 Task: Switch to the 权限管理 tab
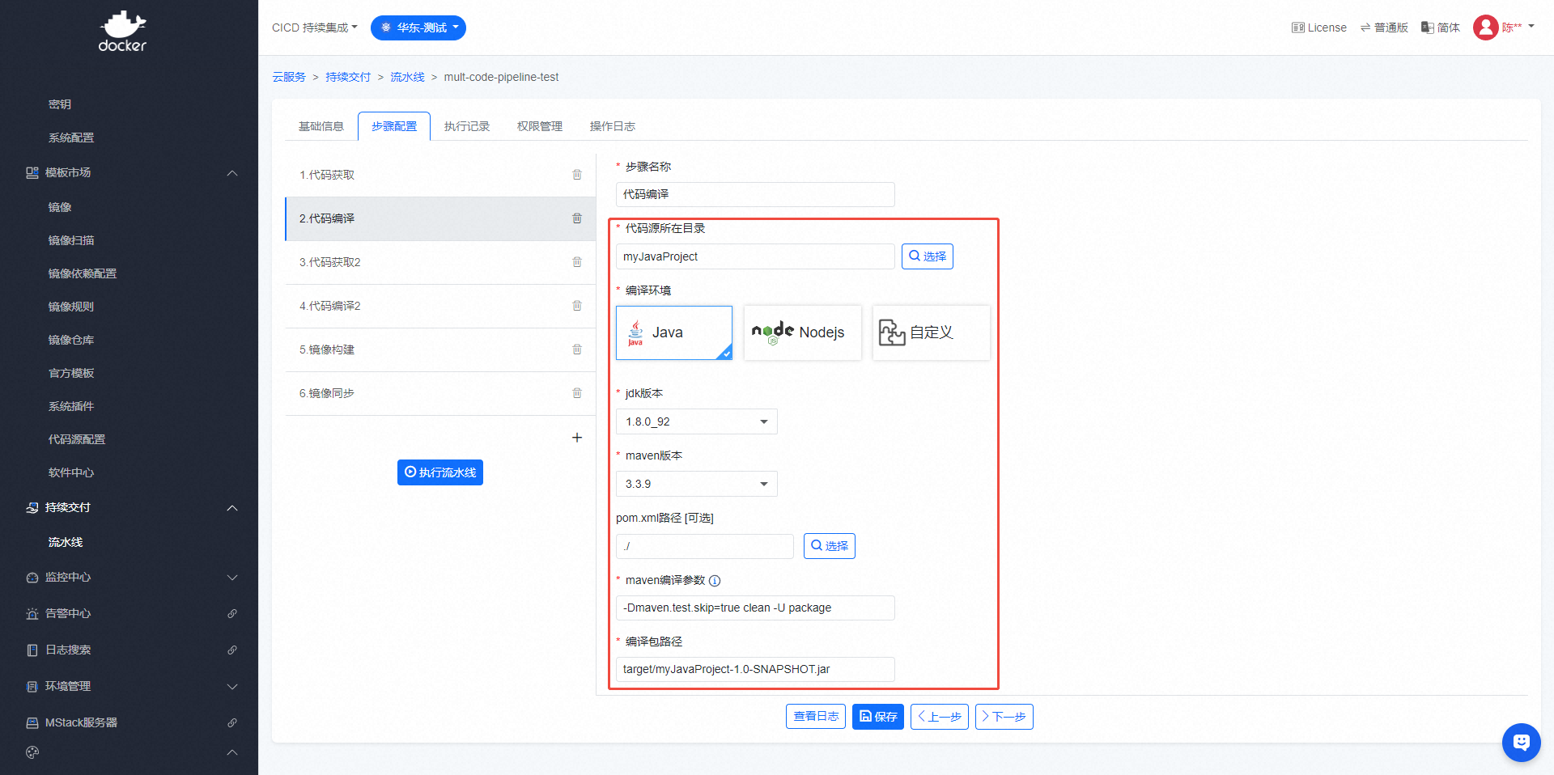[x=540, y=126]
